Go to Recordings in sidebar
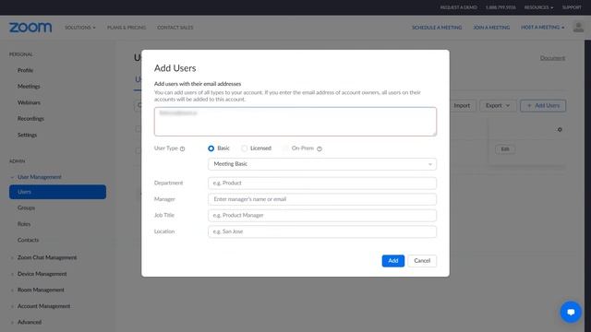The width and height of the screenshot is (591, 332). [30, 119]
